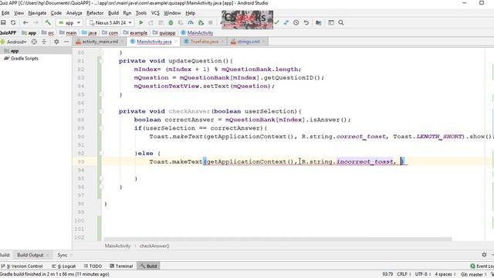494x278 pixels.
Task: Open the Android project view dropdown
Action: pyautogui.click(x=14, y=42)
